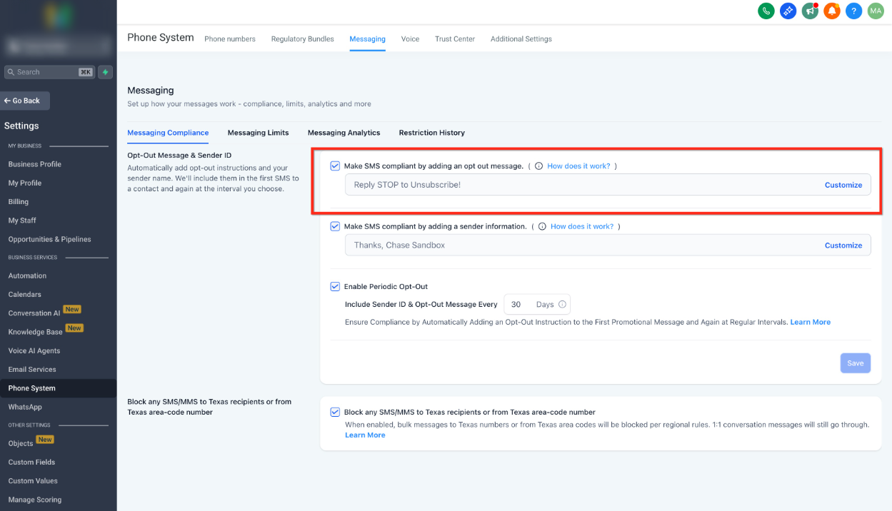Toggle the opt out message checkbox
The width and height of the screenshot is (892, 511).
point(335,166)
